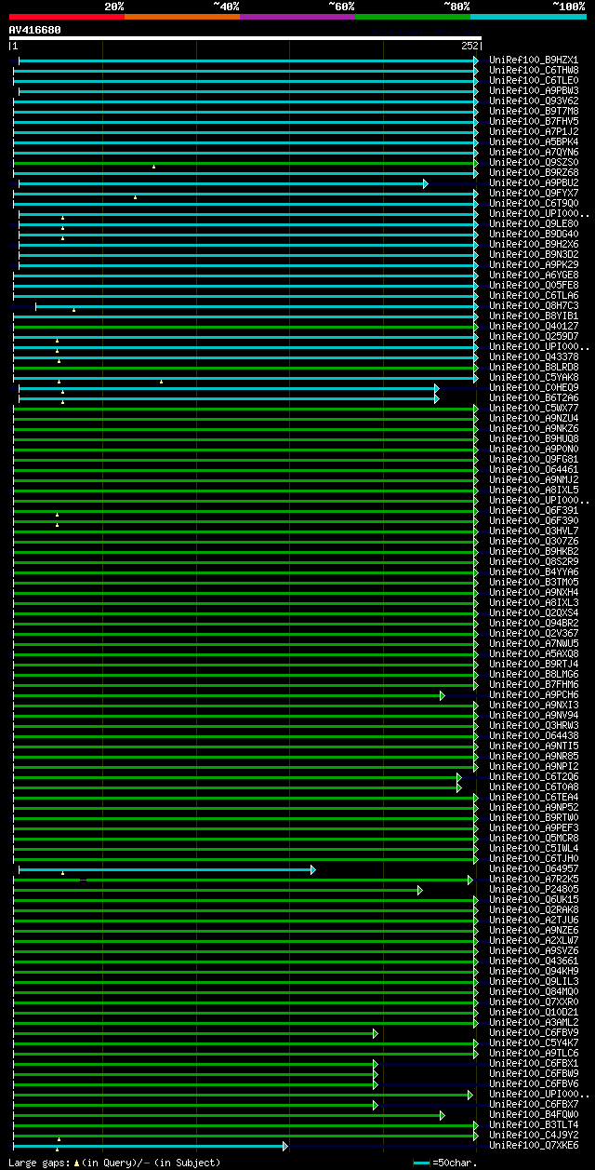Click the cyan alignment bar for Q7XKE6

151,1146
